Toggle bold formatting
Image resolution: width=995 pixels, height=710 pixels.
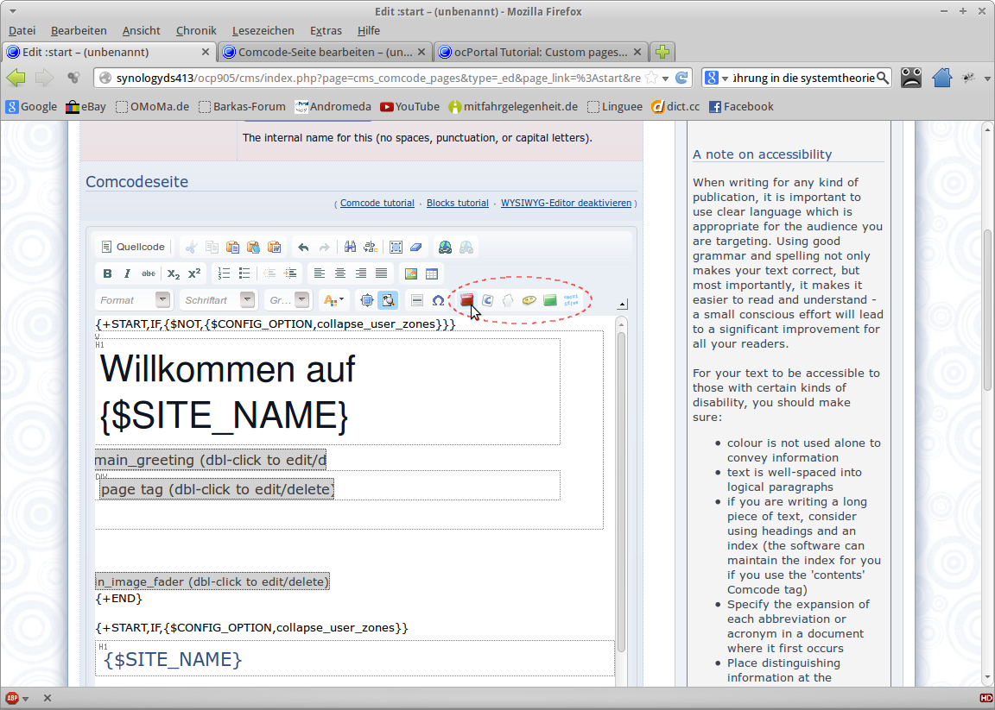pyautogui.click(x=107, y=273)
